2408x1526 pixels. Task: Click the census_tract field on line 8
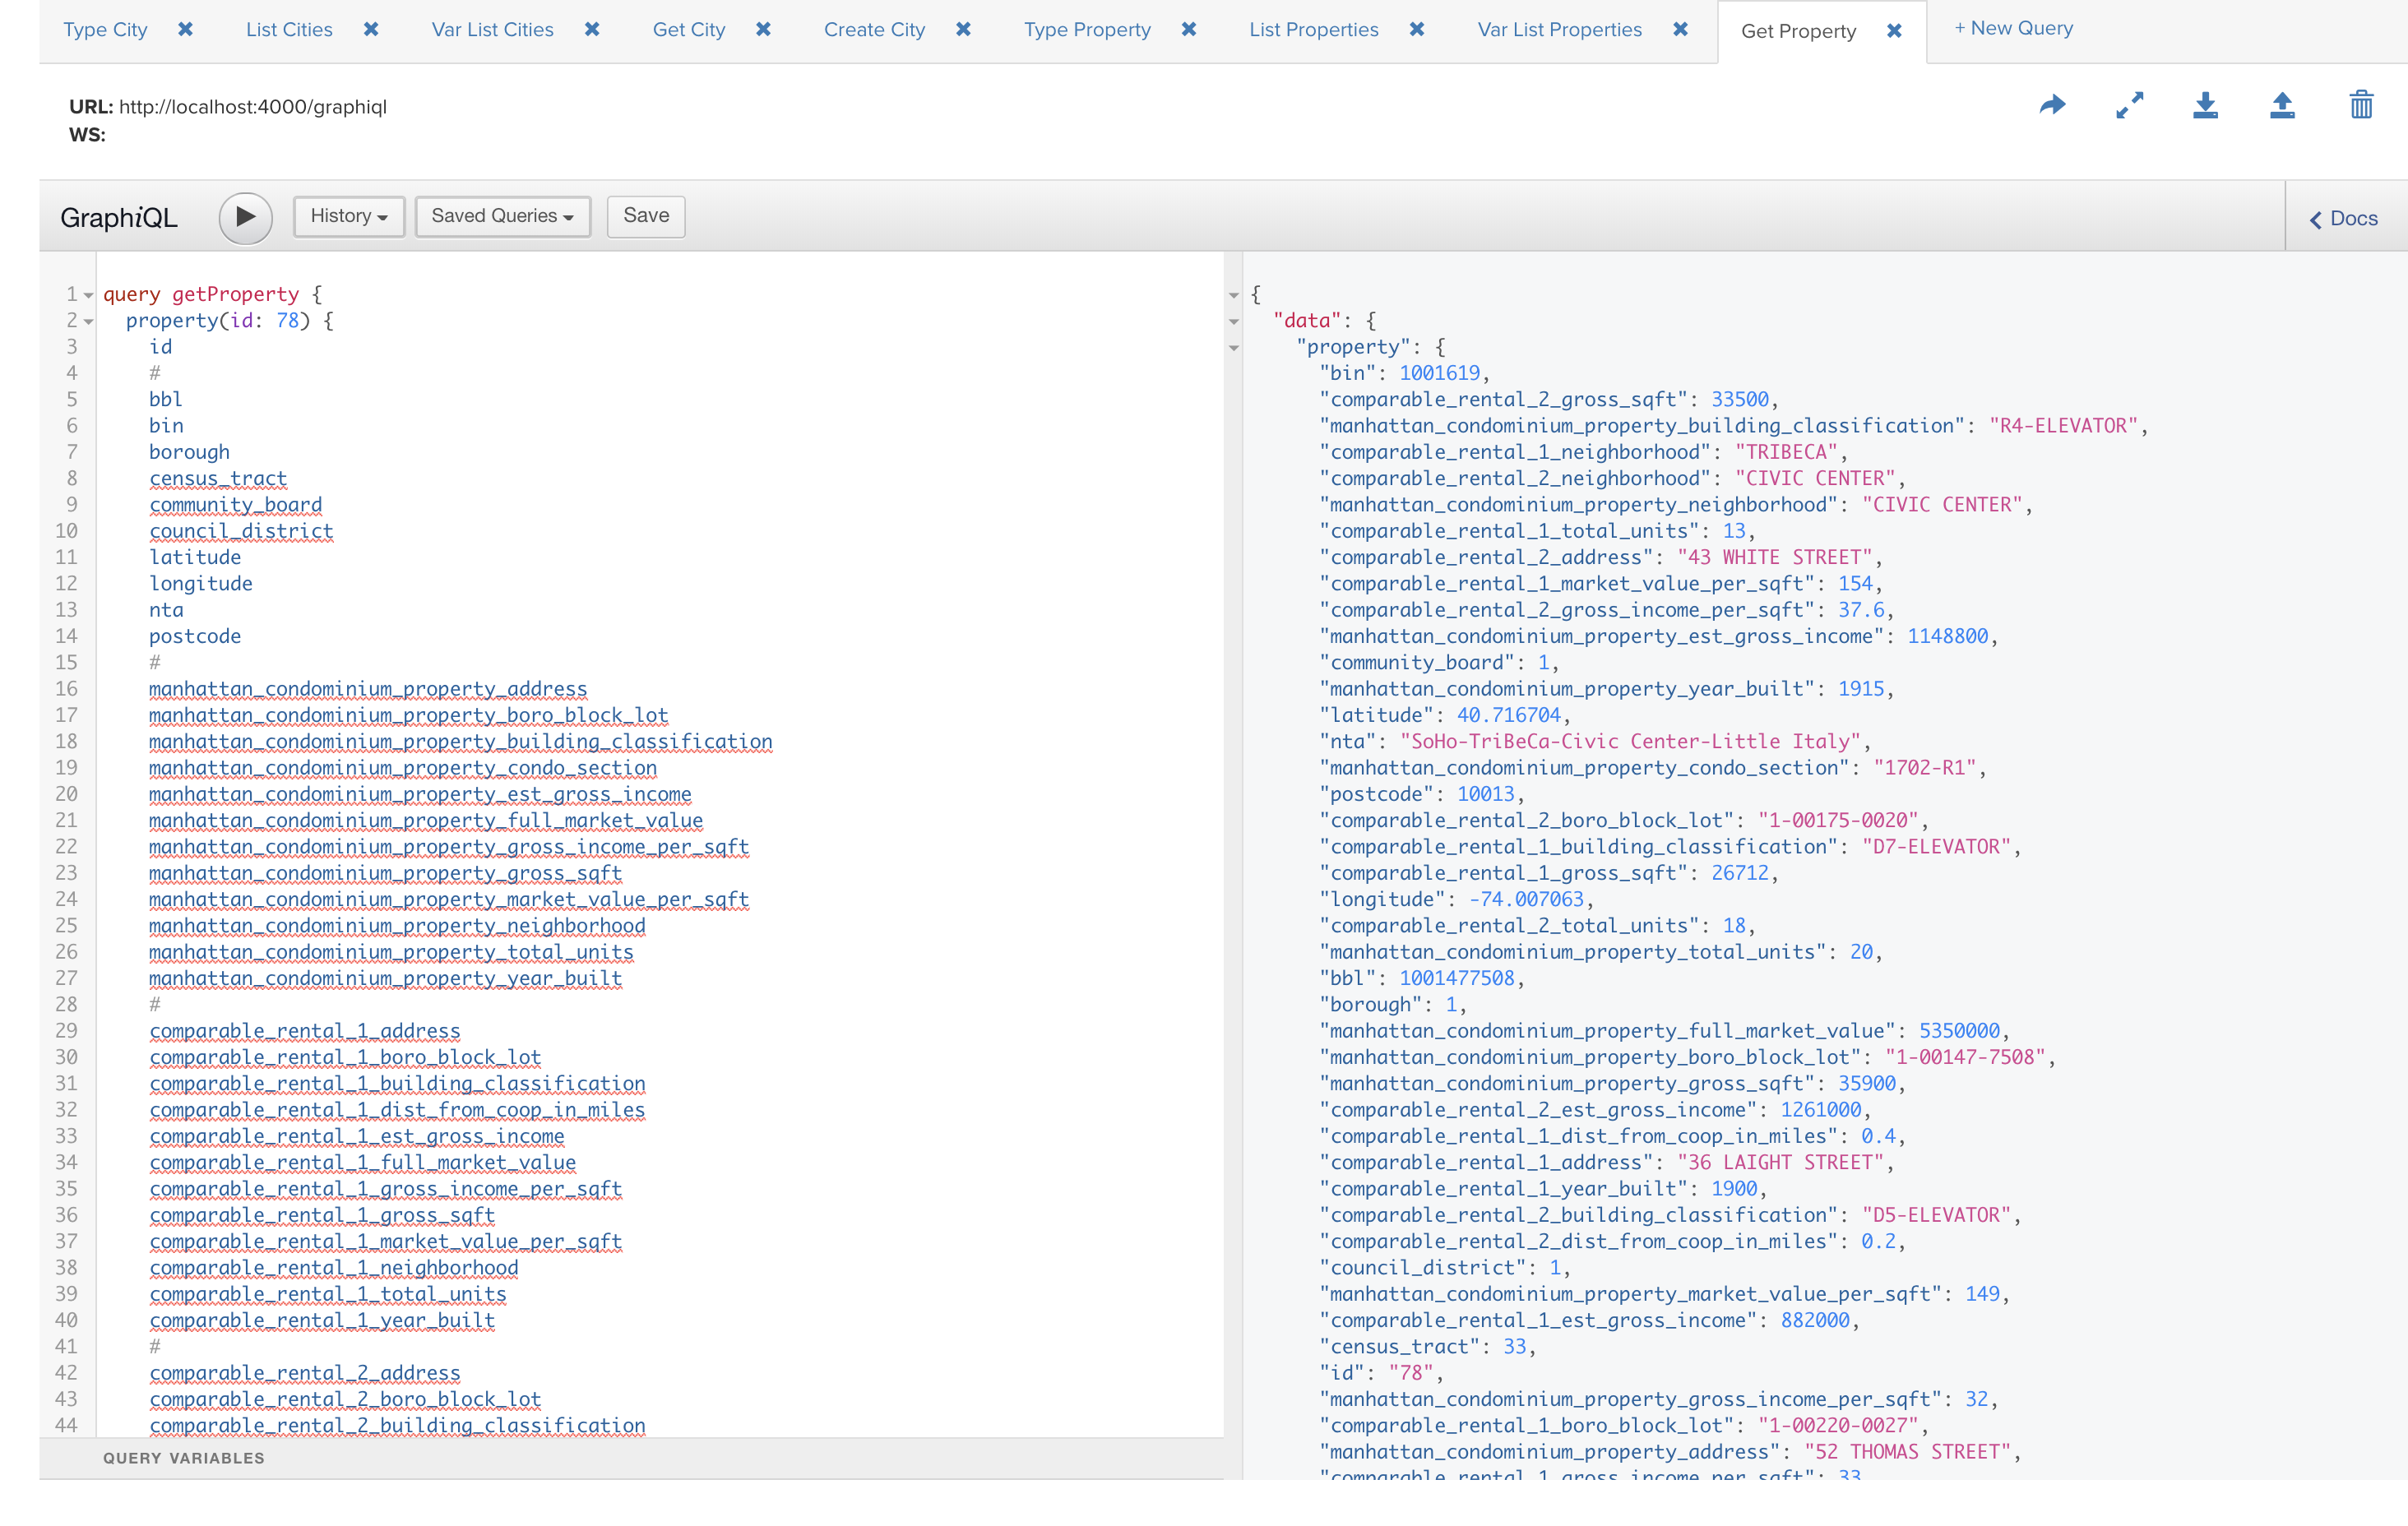218,479
